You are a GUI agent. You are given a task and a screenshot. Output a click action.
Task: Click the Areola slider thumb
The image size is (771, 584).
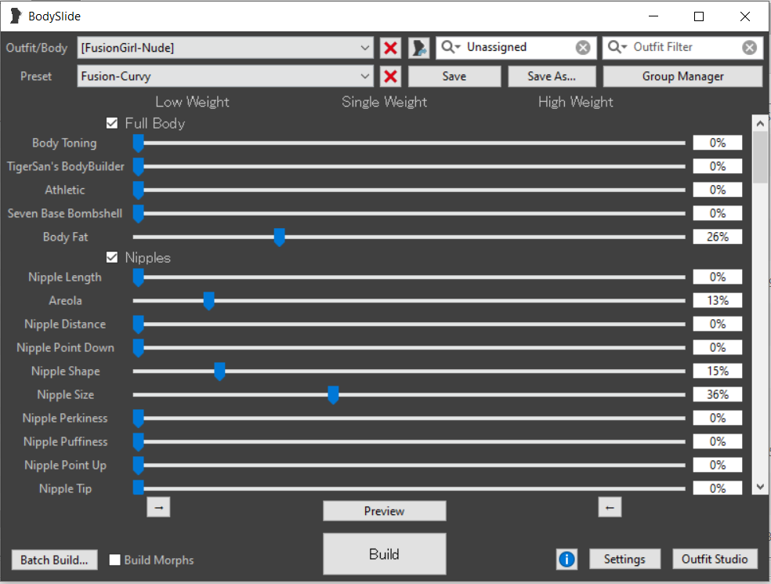[208, 300]
